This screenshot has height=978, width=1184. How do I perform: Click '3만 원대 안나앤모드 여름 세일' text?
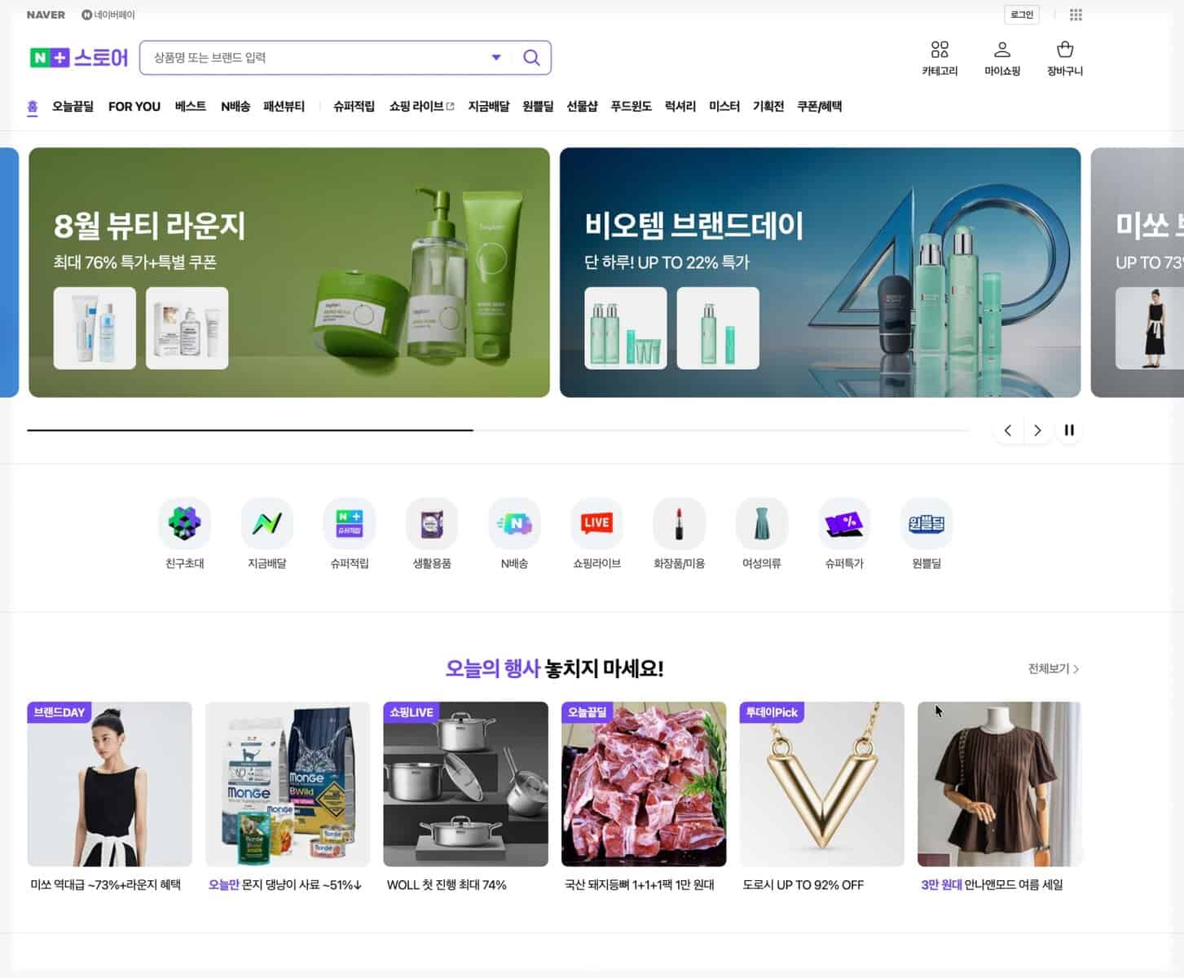click(992, 885)
